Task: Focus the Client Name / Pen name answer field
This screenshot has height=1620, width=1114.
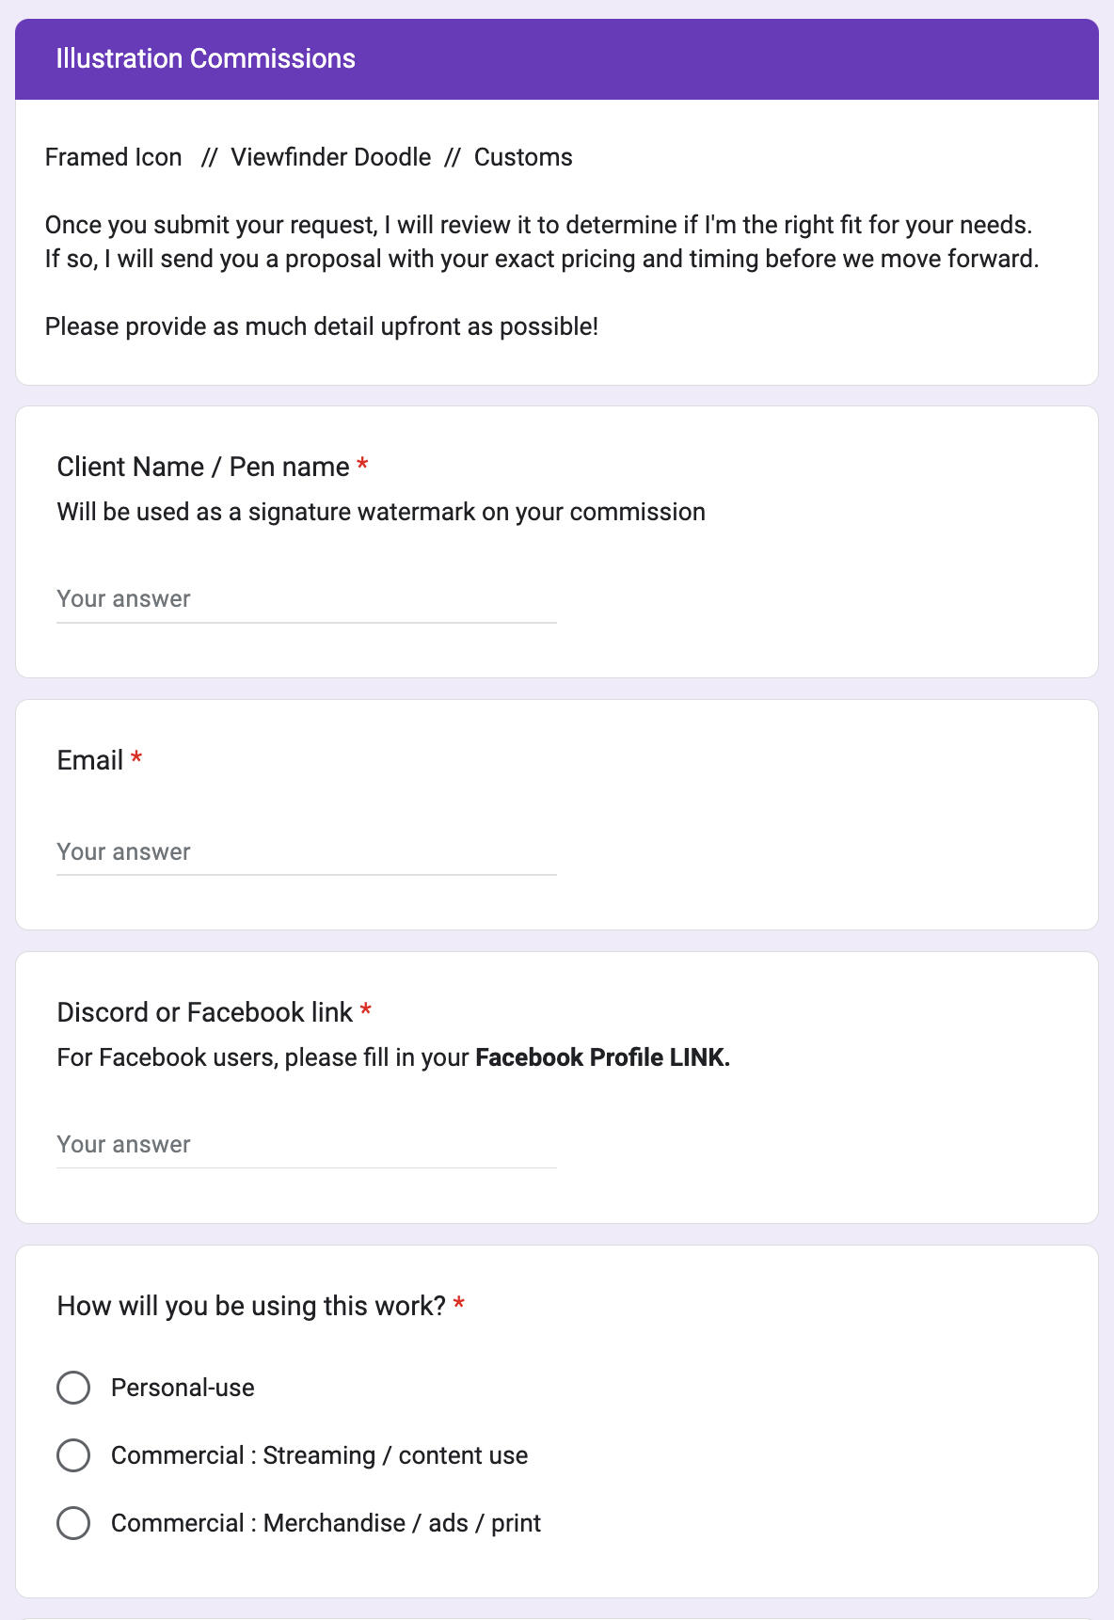Action: coord(306,599)
